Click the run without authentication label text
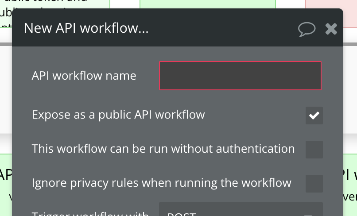The image size is (357, 216). [163, 149]
